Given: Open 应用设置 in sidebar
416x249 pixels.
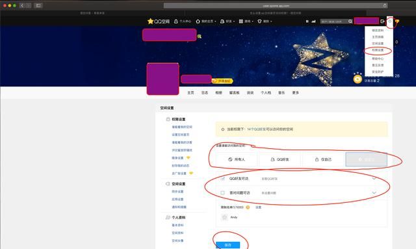Looking at the screenshot, I should point(177,199).
